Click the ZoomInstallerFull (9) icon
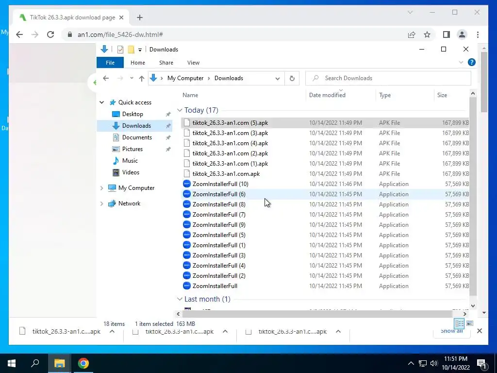 (187, 224)
